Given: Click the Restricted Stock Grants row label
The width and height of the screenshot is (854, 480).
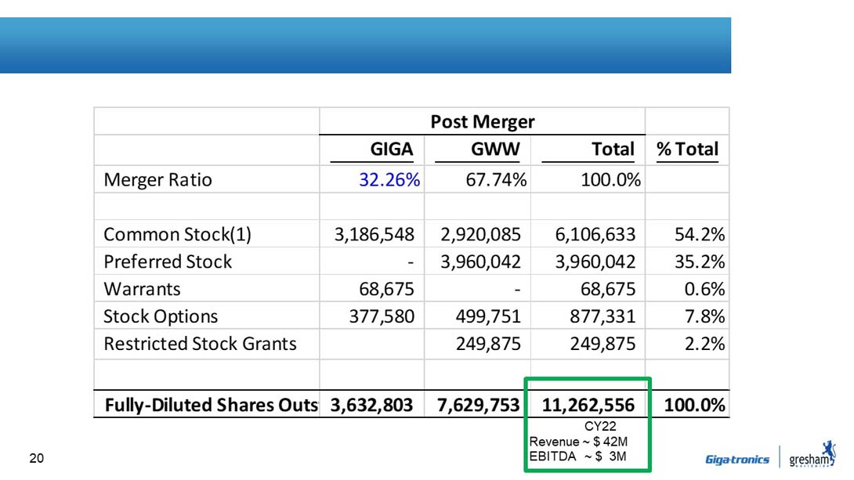Looking at the screenshot, I should tap(200, 344).
